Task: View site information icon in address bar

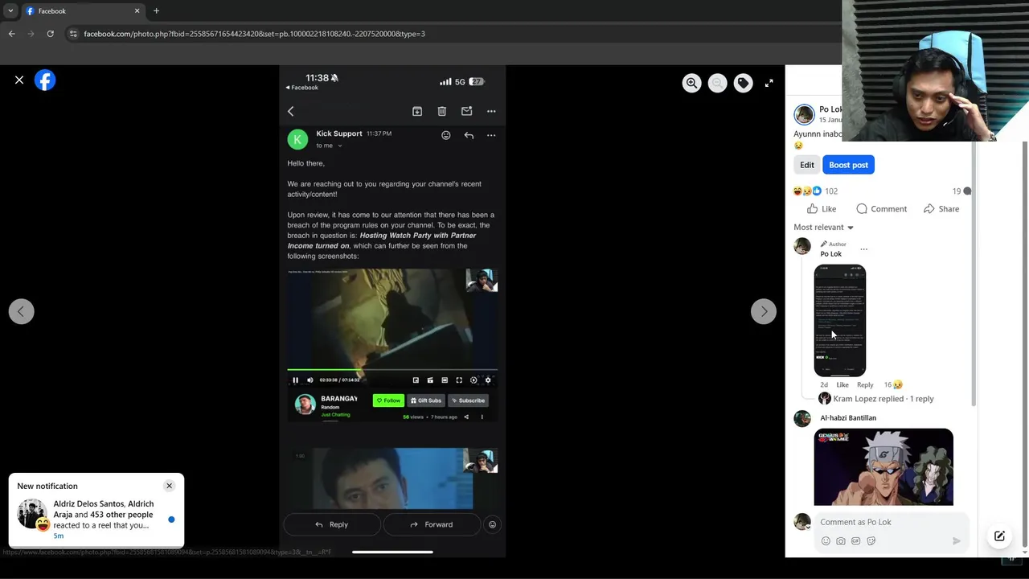Action: pos(73,34)
